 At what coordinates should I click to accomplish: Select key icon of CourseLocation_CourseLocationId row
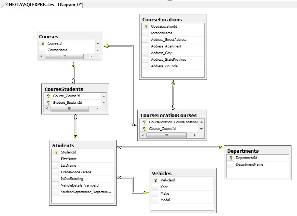[x=144, y=122]
